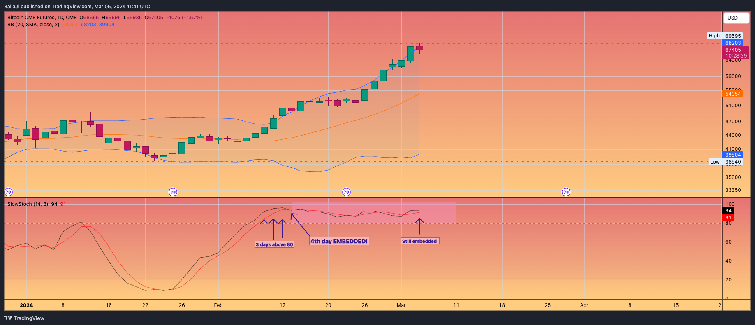
Task: Click the Apr label on the time axis
Action: tap(584, 305)
